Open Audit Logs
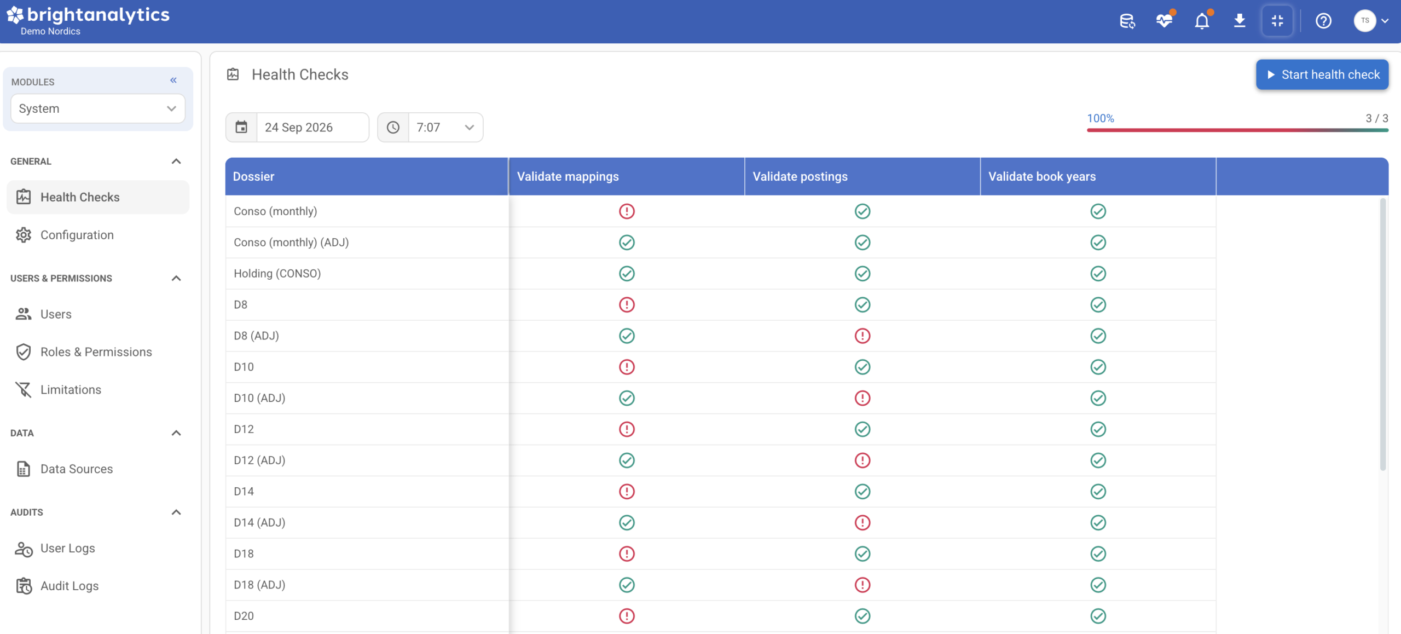1401x634 pixels. 98,586
